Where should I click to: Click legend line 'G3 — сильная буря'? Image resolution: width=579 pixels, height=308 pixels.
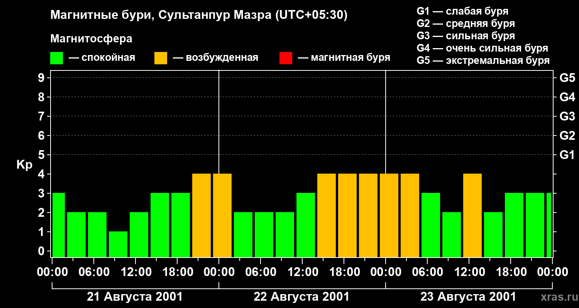pos(466,36)
